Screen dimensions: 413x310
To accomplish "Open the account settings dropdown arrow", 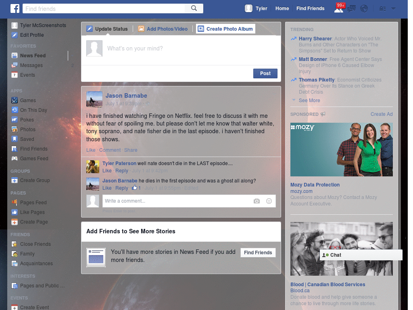I will [x=393, y=8].
